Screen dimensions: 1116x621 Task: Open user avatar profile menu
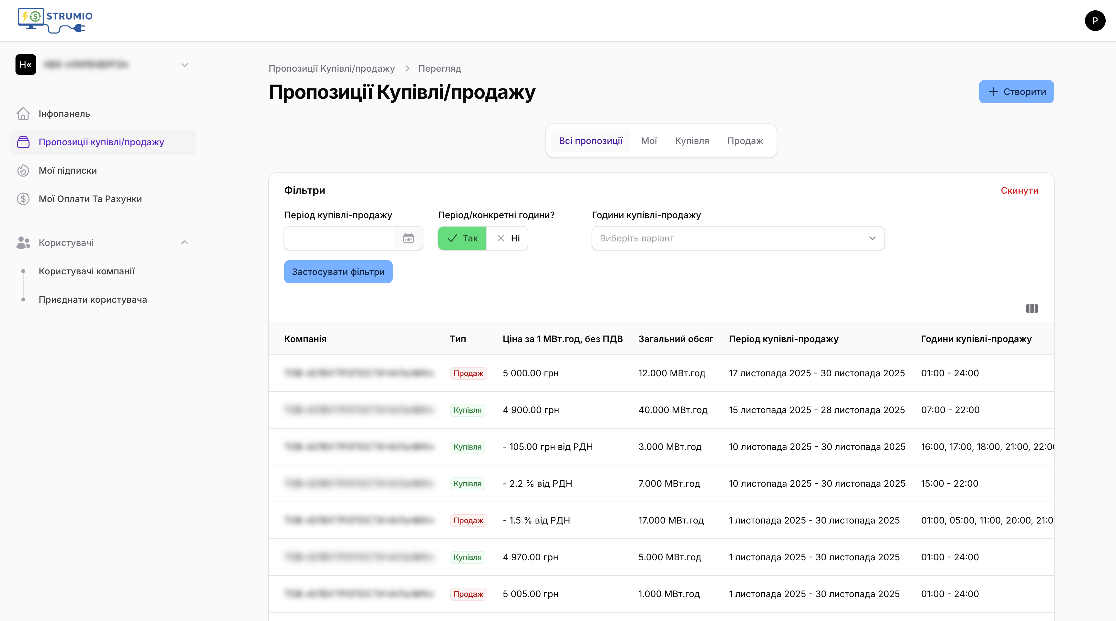[x=1095, y=20]
